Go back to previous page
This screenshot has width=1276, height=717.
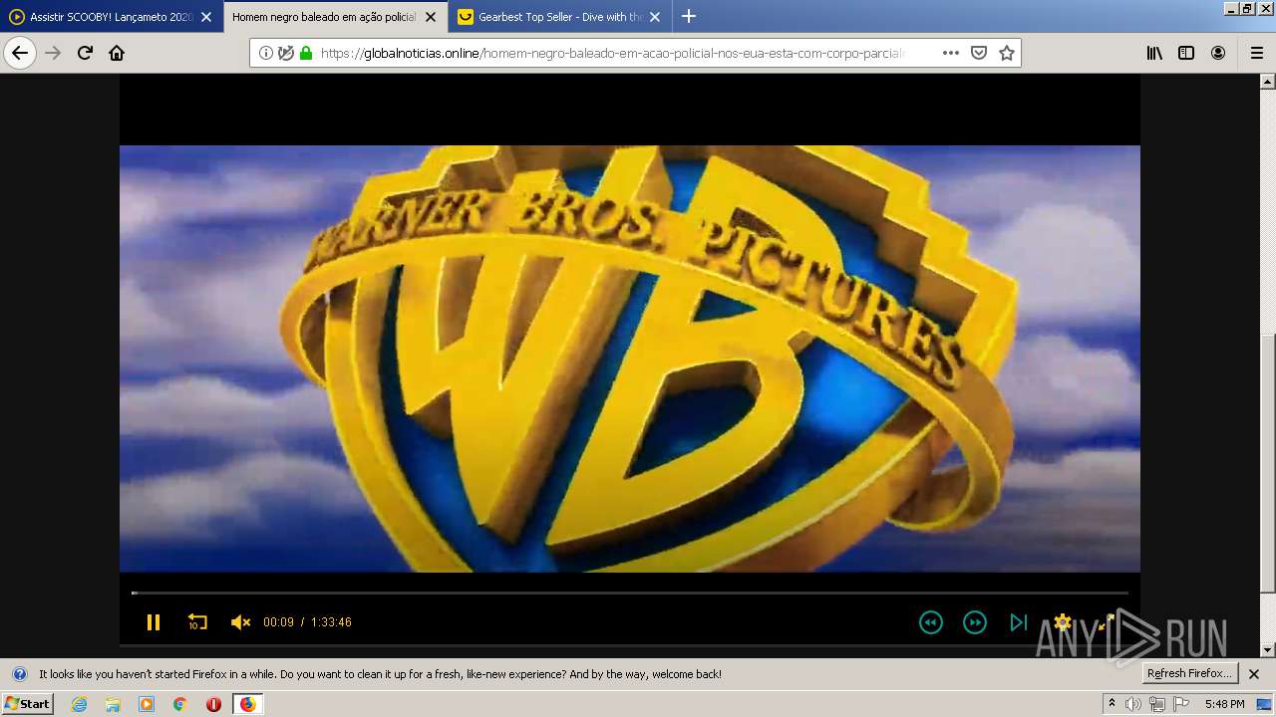pyautogui.click(x=20, y=53)
